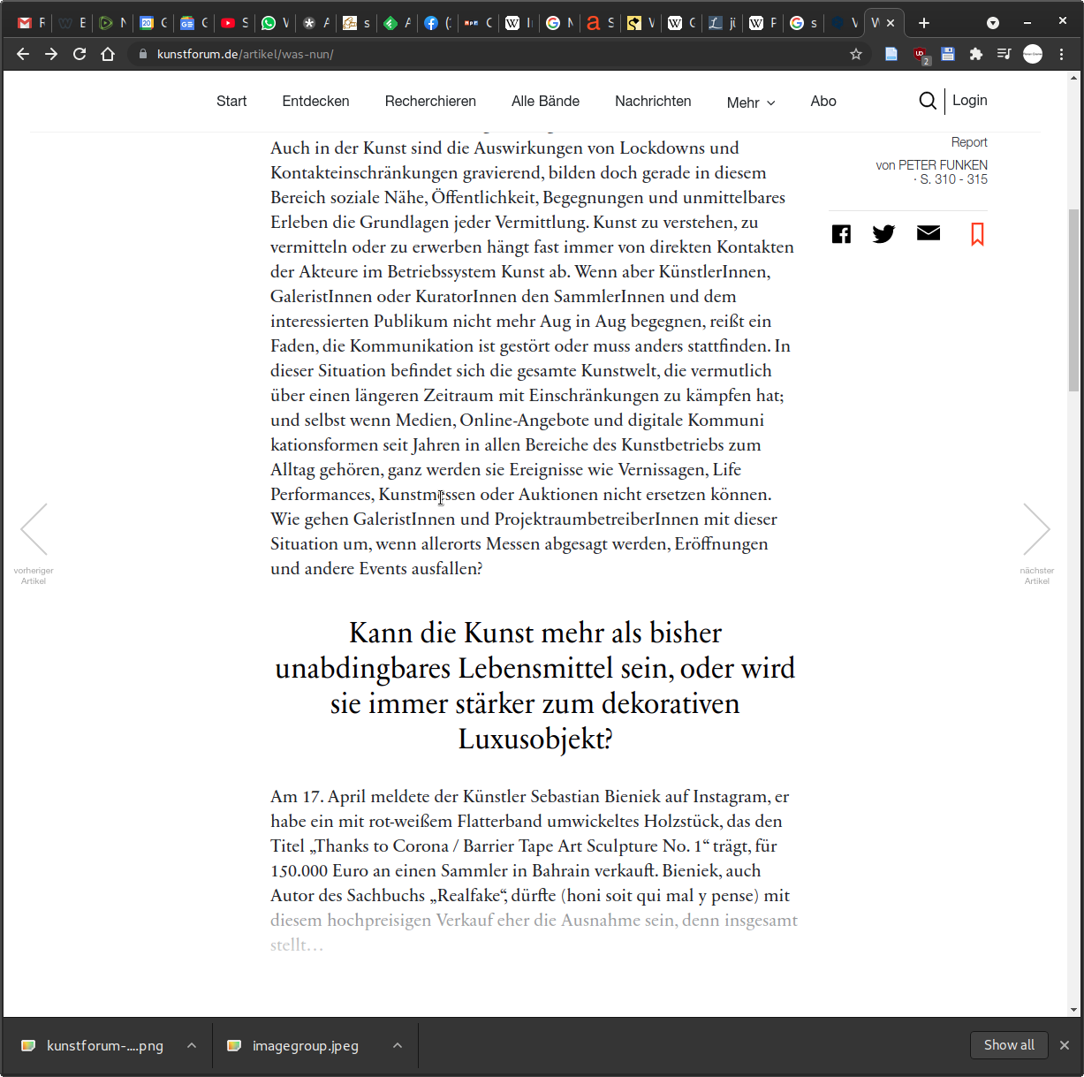Go to vorheriger Artikel arrow
1084x1077 pixels.
coord(34,529)
